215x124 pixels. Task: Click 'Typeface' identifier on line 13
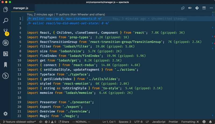tap(47, 74)
